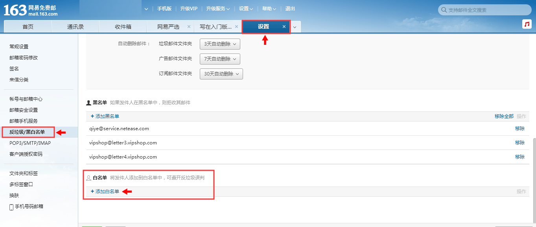Change 垃圾邮件文件夹 auto-delete to another period
This screenshot has height=227, width=536.
(220, 44)
